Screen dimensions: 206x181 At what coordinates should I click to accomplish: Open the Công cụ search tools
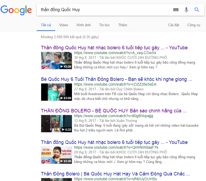point(194,25)
